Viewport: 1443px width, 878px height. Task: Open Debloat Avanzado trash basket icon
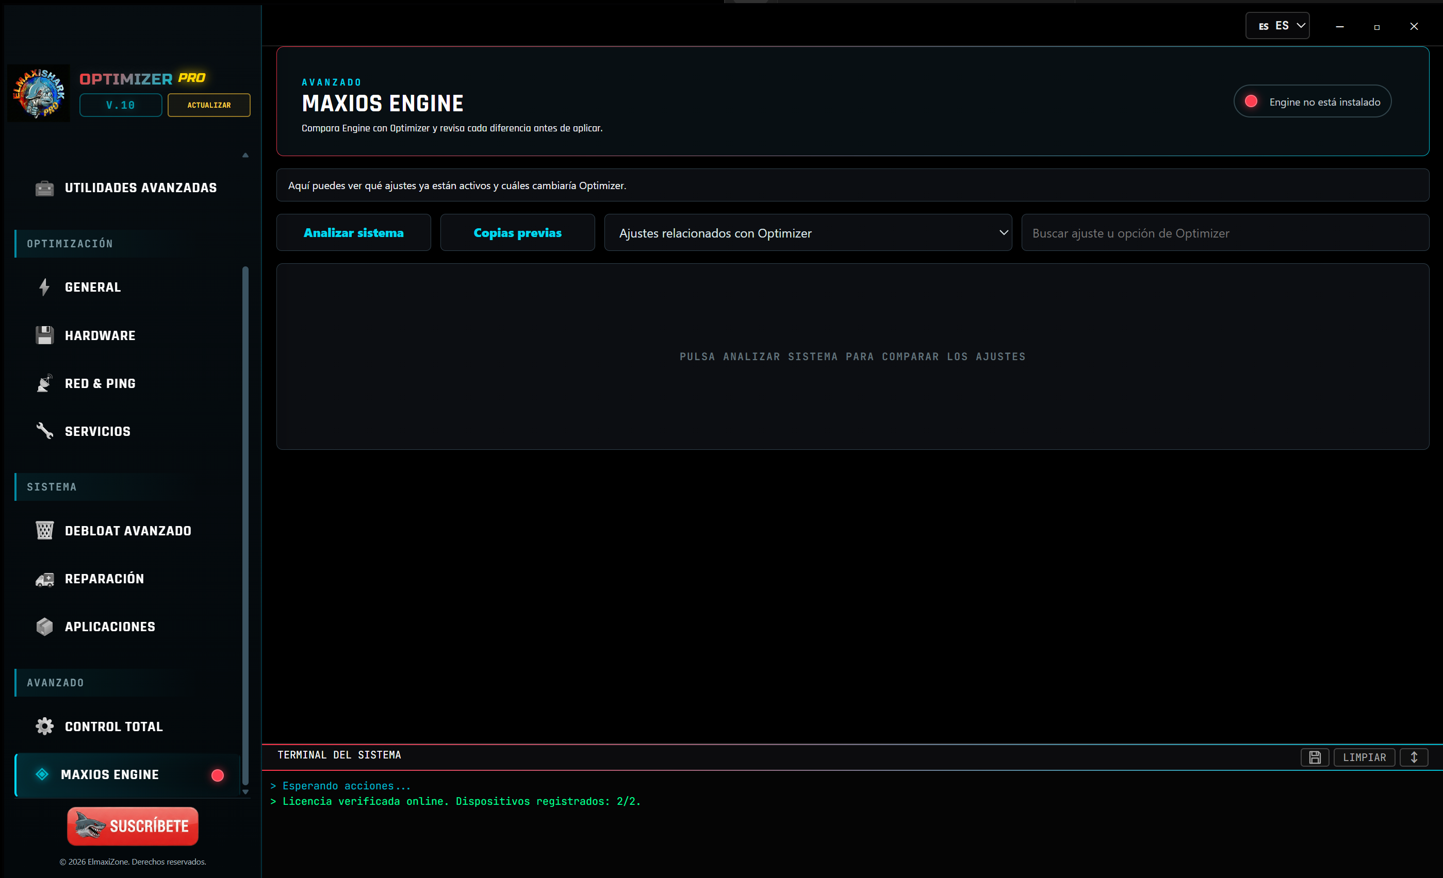(x=44, y=531)
